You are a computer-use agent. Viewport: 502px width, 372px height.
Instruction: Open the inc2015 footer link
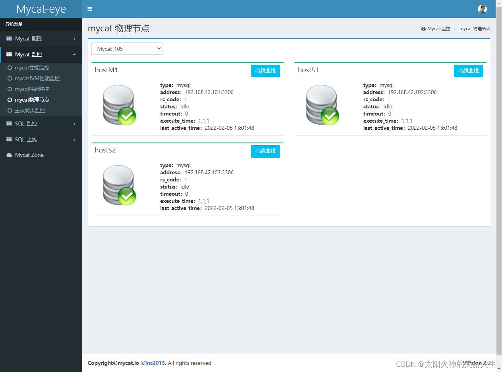pos(155,363)
